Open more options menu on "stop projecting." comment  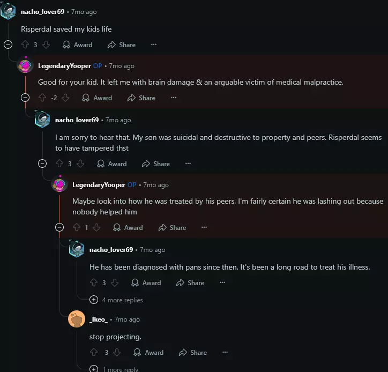click(x=225, y=352)
